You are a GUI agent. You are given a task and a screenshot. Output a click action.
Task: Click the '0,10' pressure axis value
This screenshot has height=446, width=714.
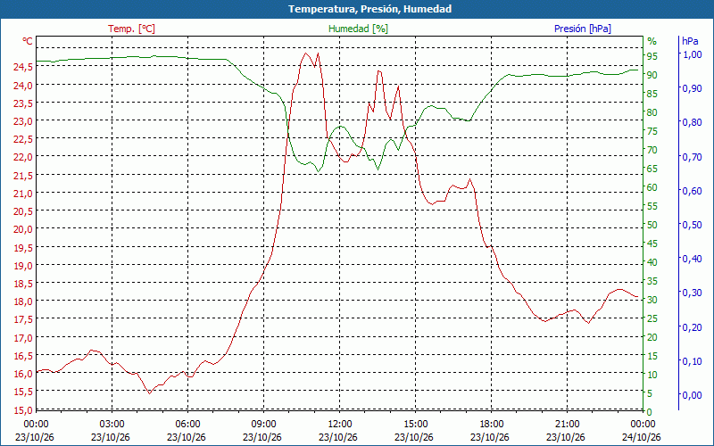(x=693, y=361)
